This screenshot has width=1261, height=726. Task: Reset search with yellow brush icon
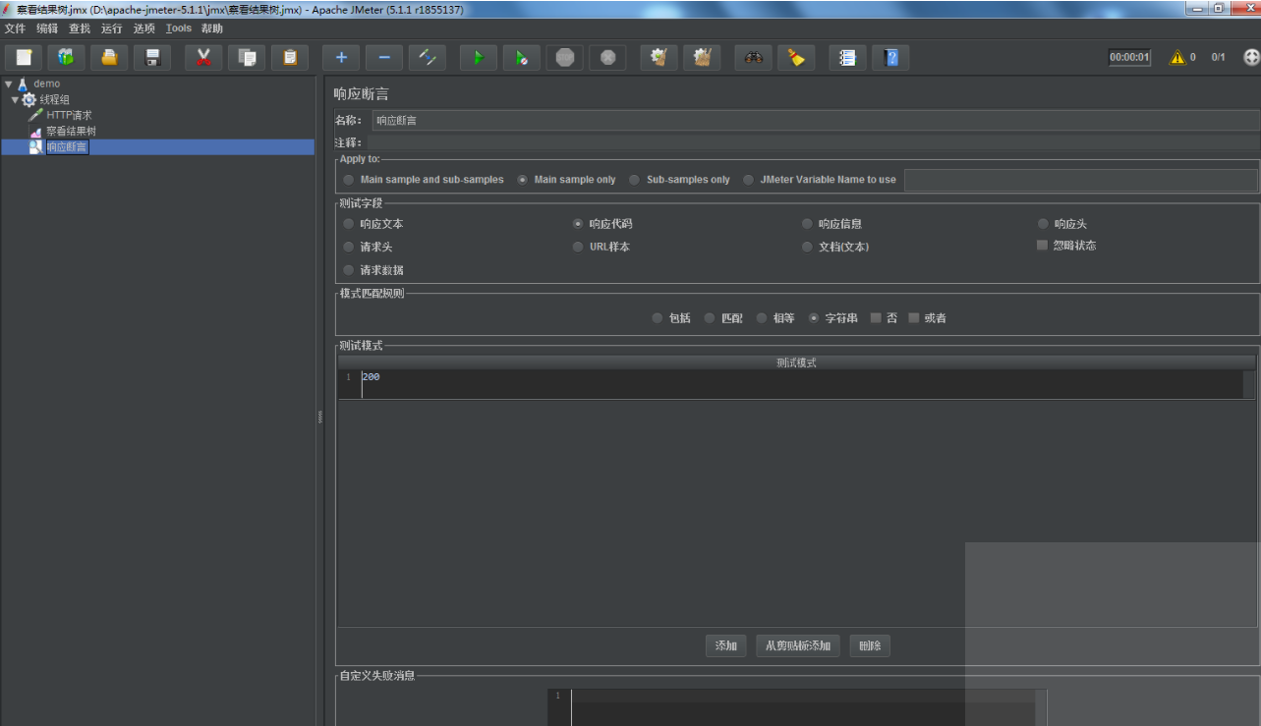(797, 57)
